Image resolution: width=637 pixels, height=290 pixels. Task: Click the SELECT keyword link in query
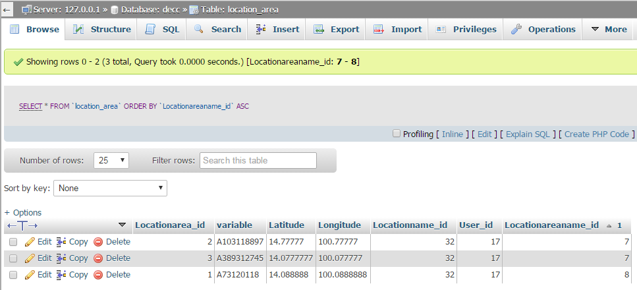pos(30,106)
